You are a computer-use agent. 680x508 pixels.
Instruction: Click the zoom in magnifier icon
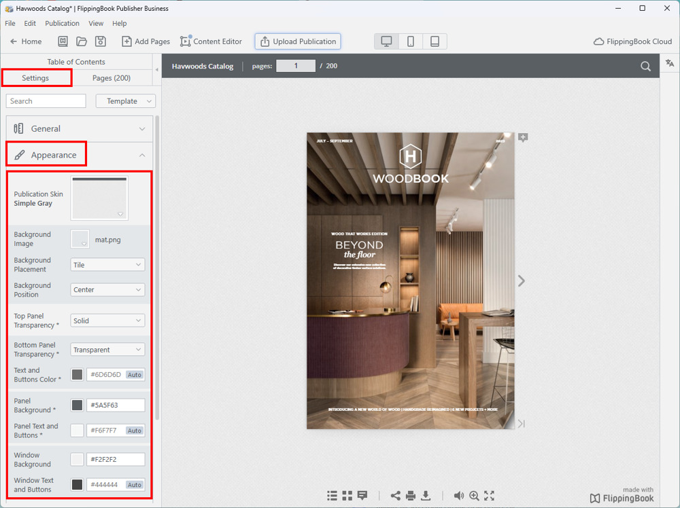(474, 496)
